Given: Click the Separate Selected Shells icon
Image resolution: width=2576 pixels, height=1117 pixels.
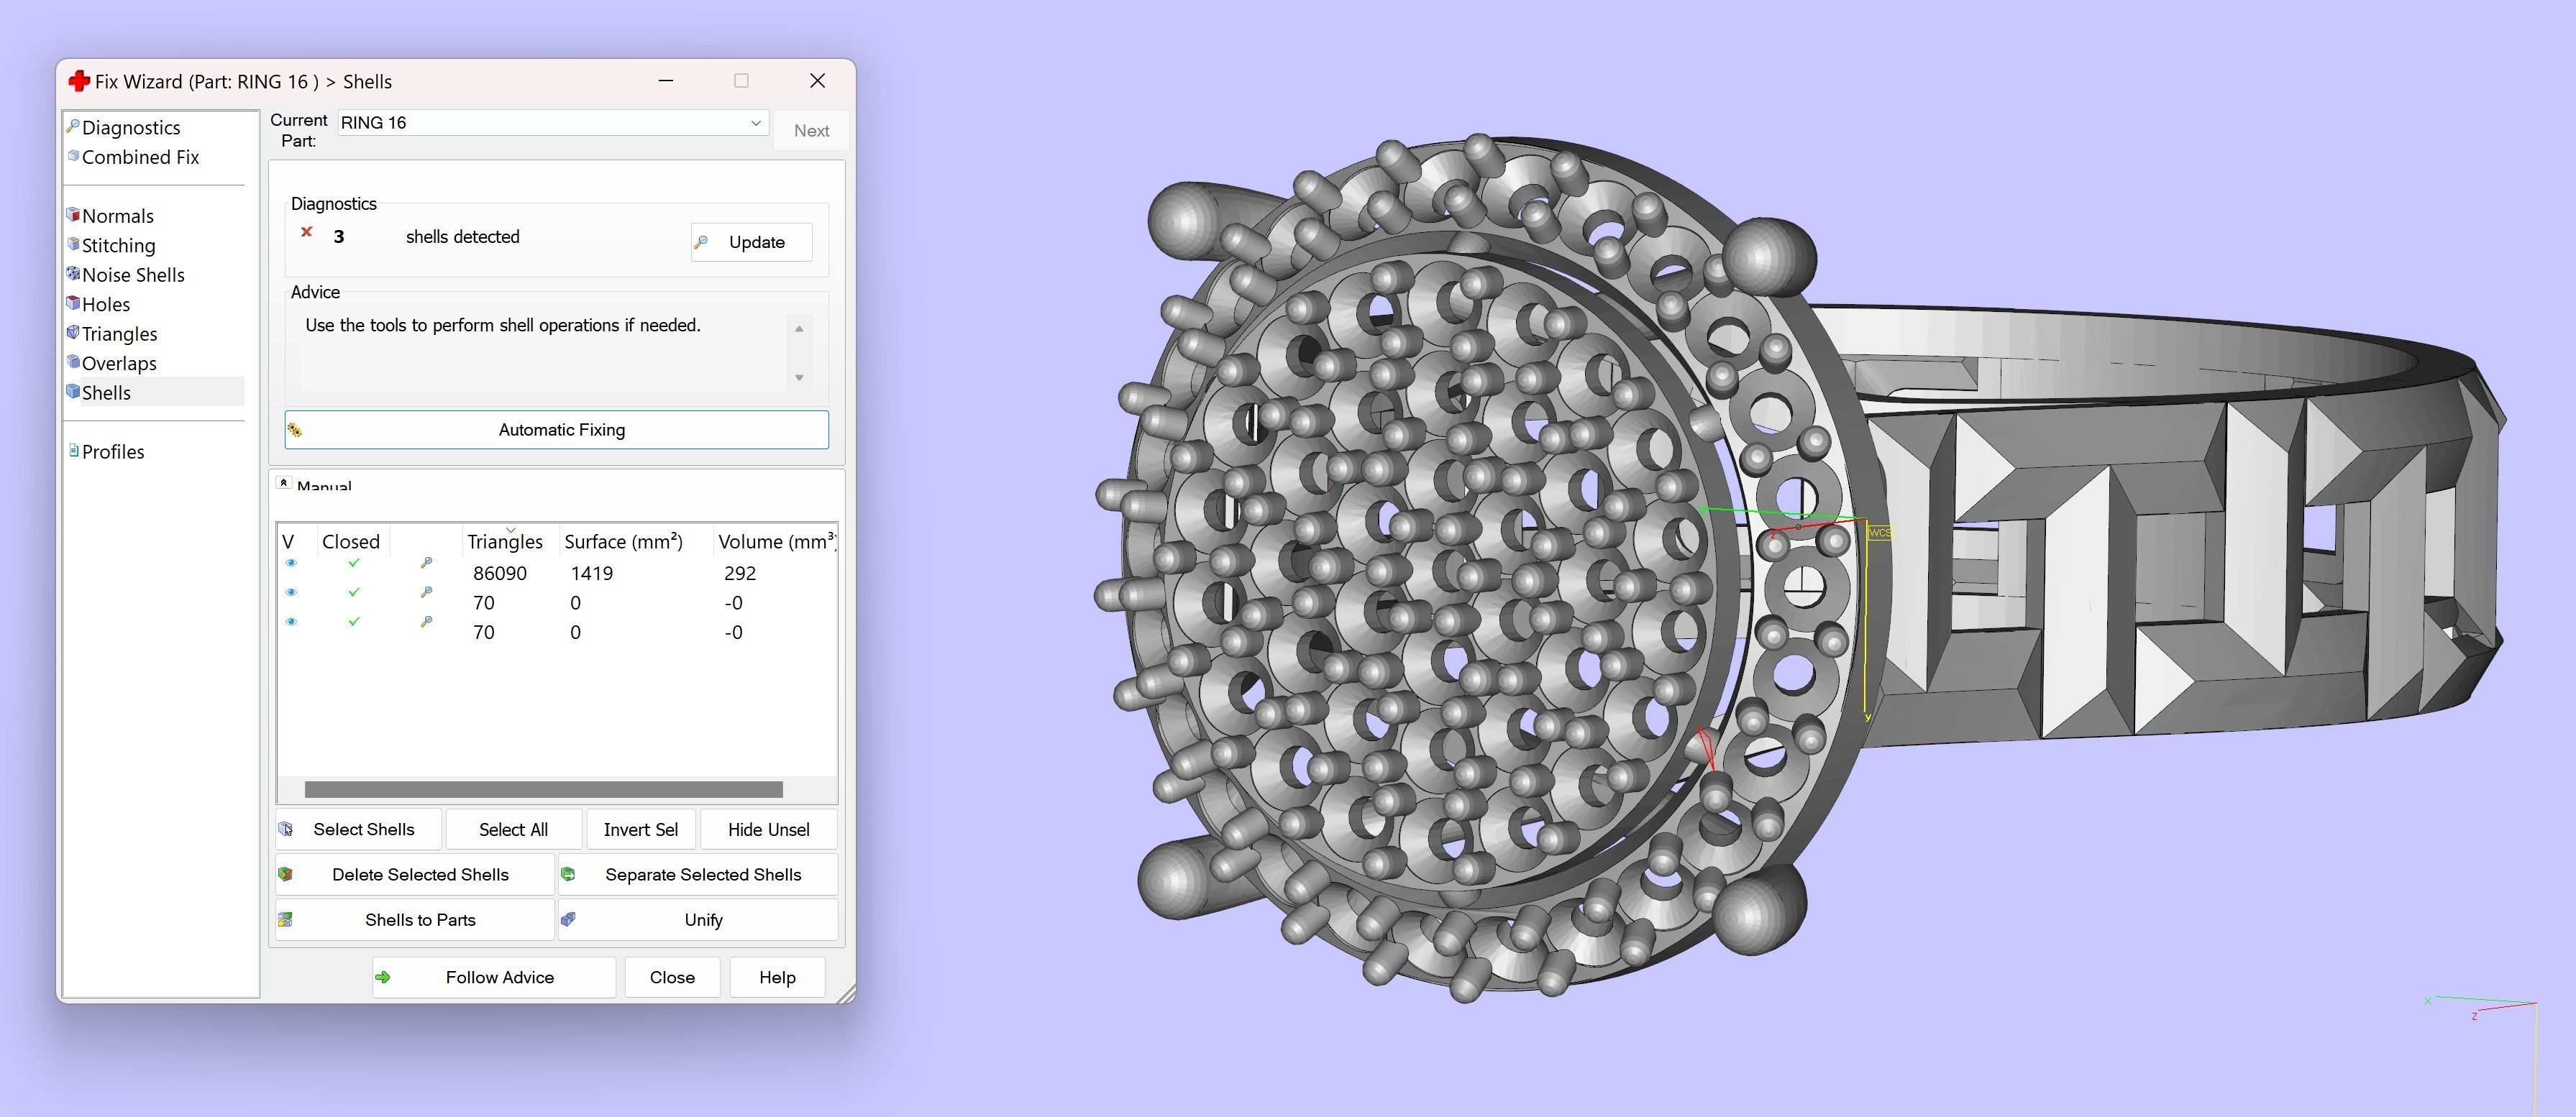Looking at the screenshot, I should click(x=568, y=874).
